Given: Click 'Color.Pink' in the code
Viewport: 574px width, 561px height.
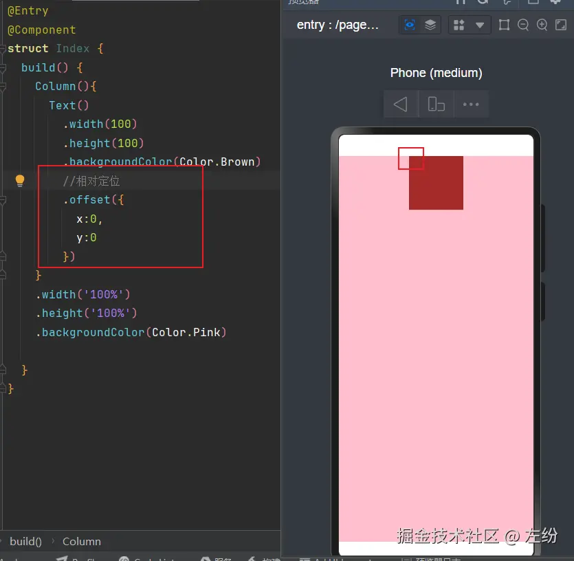Looking at the screenshot, I should pos(186,332).
